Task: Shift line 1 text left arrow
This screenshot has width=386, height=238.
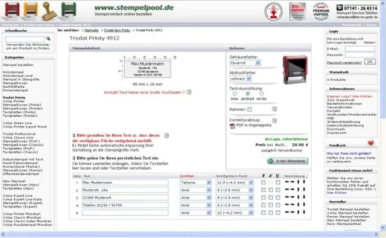Action: click(x=287, y=182)
